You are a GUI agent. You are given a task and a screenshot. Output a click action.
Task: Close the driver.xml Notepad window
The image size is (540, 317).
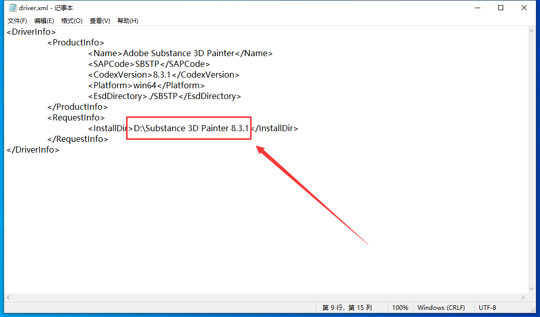point(524,8)
